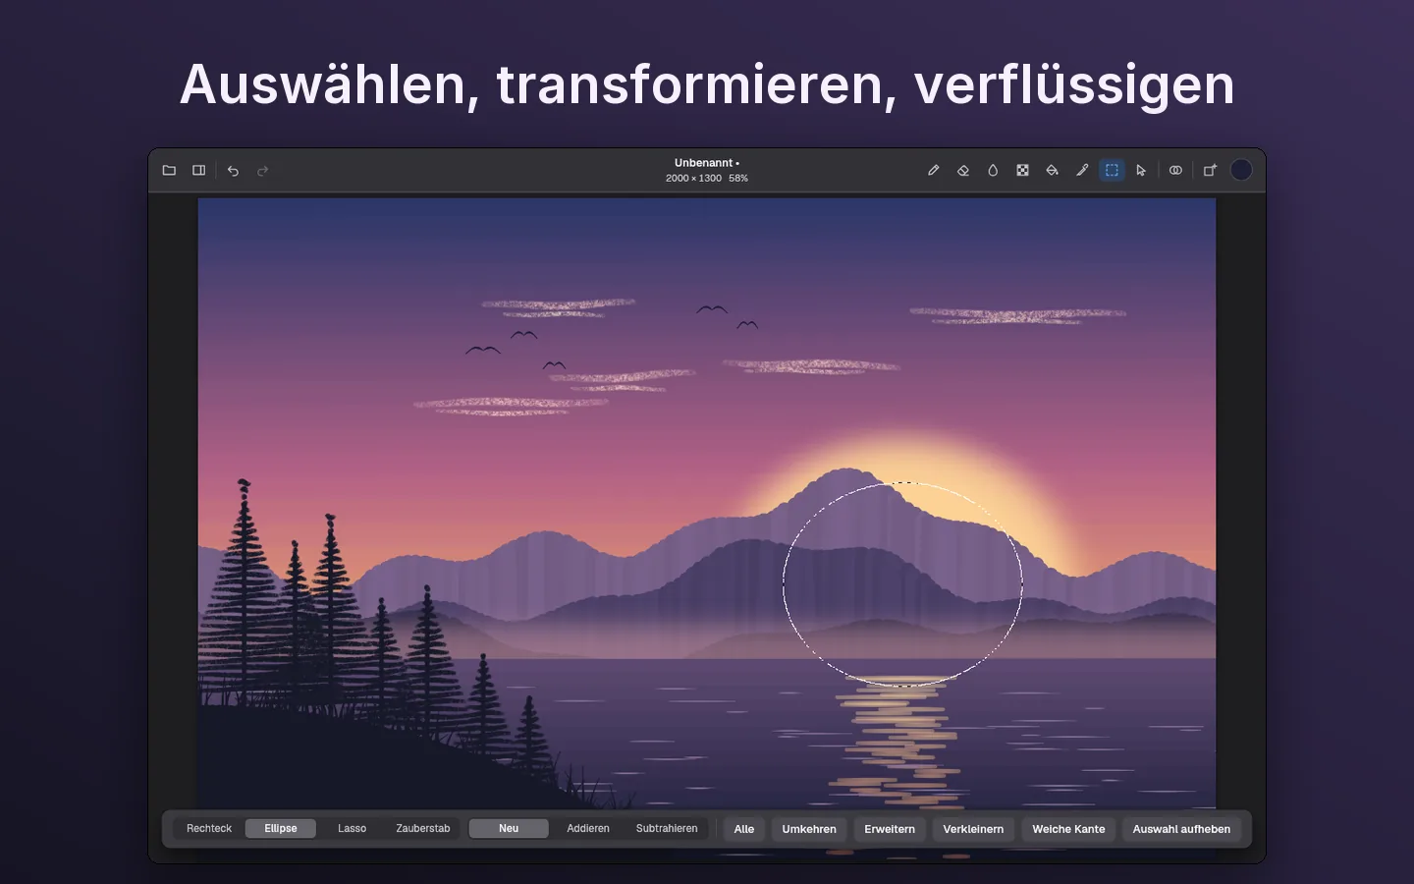
Task: Click the undo arrow
Action: pyautogui.click(x=233, y=171)
